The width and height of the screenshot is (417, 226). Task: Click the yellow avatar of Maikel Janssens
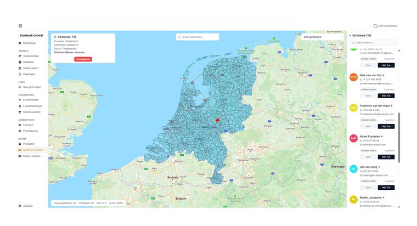[x=353, y=200]
